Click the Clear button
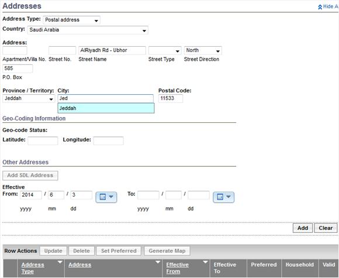Image resolution: width=339 pixels, height=278 pixels. (326, 228)
